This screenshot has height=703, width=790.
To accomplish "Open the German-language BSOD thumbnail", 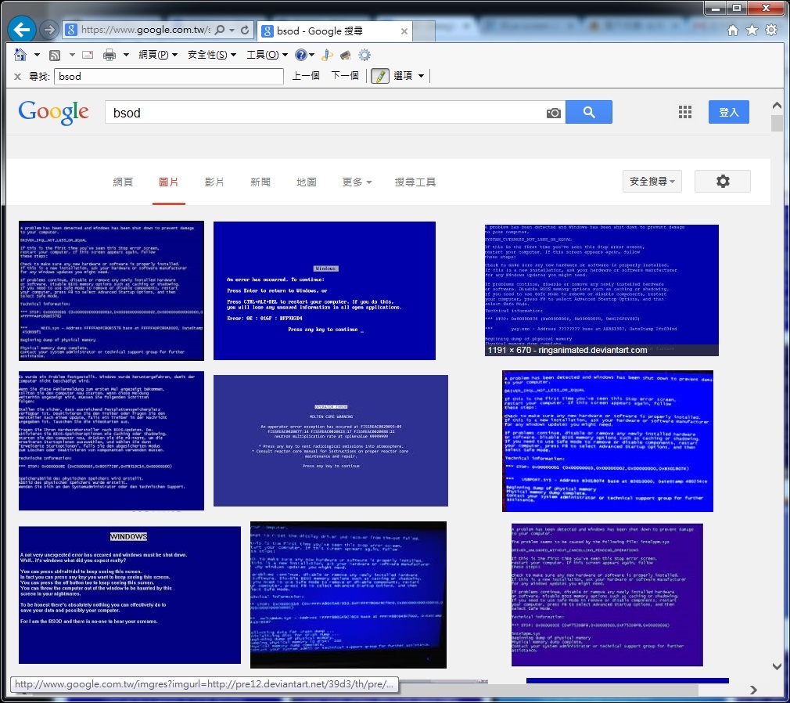I will [x=111, y=441].
